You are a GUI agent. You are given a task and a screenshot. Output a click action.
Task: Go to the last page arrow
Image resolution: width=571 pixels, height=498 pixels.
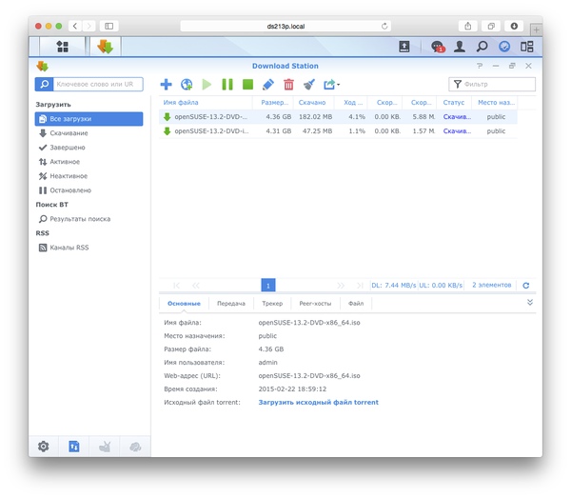click(360, 286)
